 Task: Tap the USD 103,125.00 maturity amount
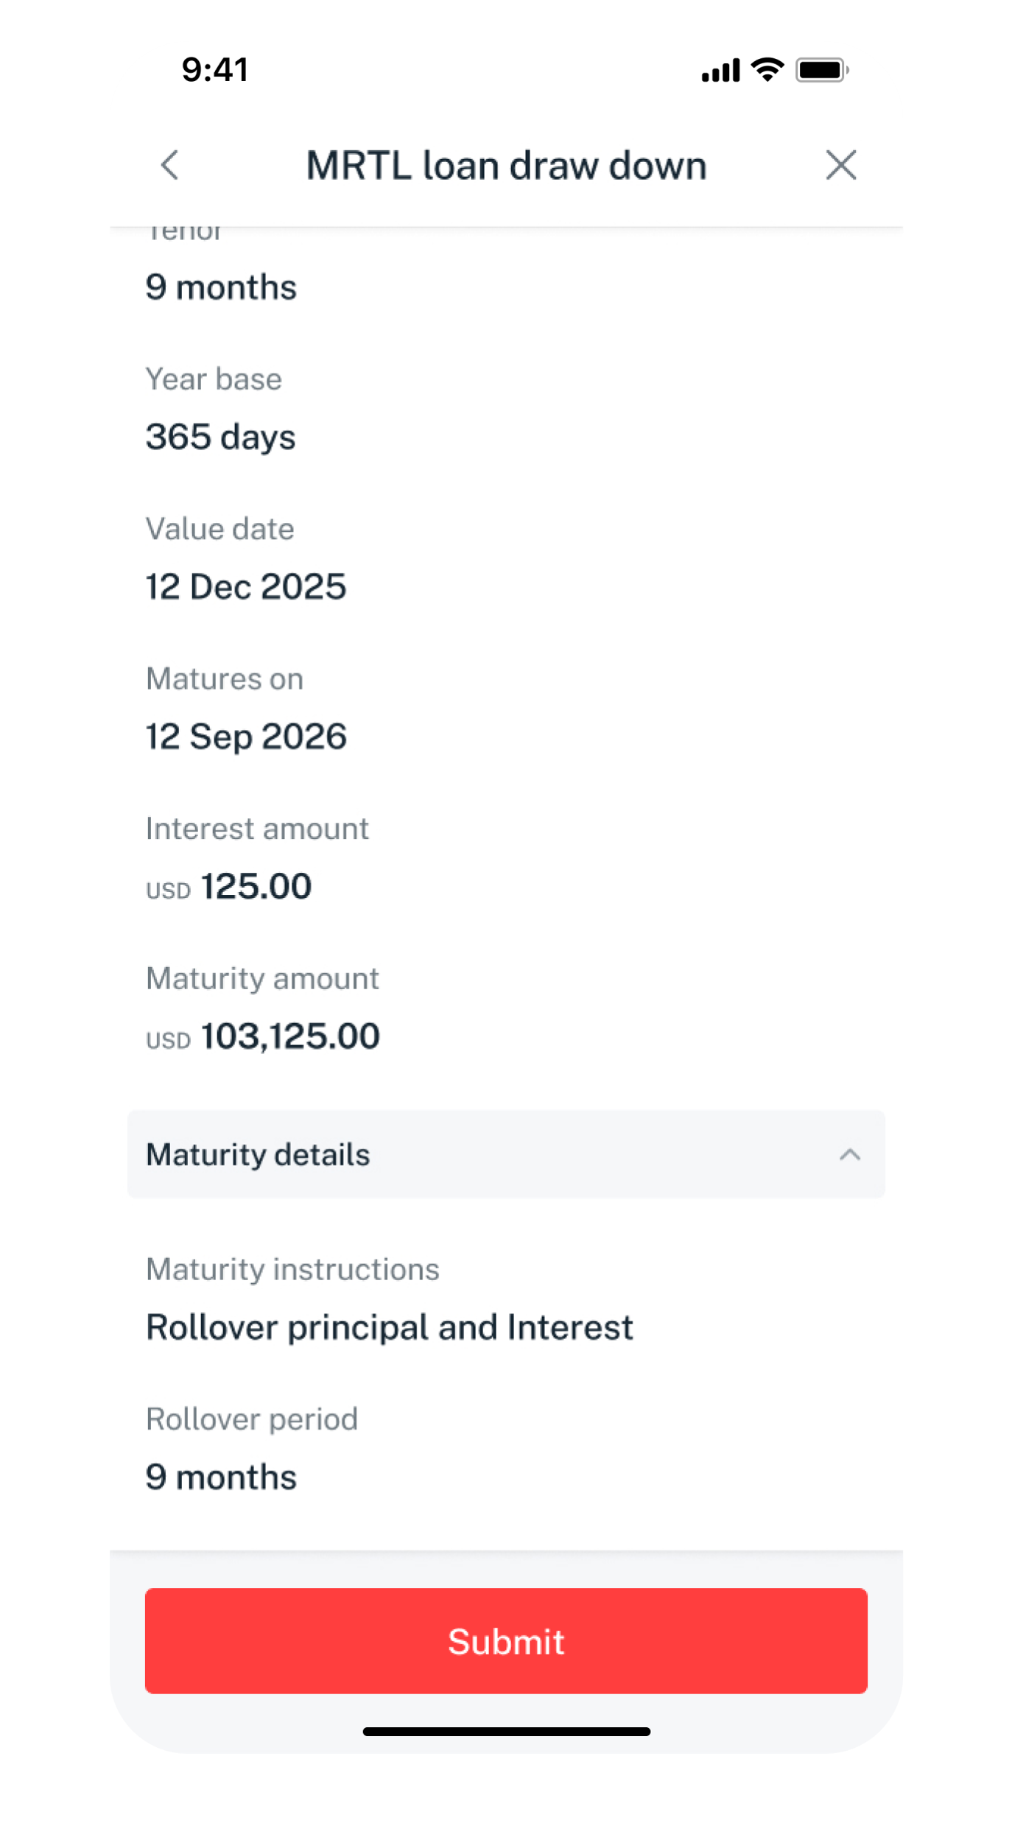pyautogui.click(x=263, y=1036)
